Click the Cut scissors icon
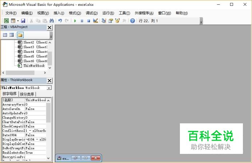252x163 pixels. coord(31,21)
